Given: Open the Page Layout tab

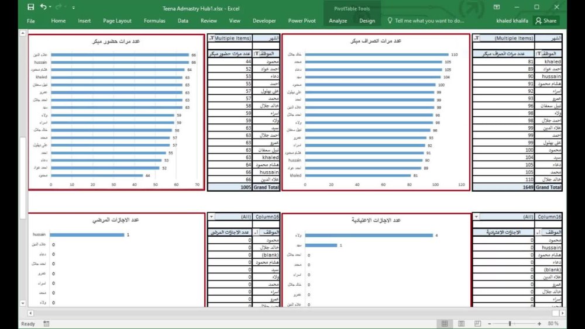Looking at the screenshot, I should point(117,21).
